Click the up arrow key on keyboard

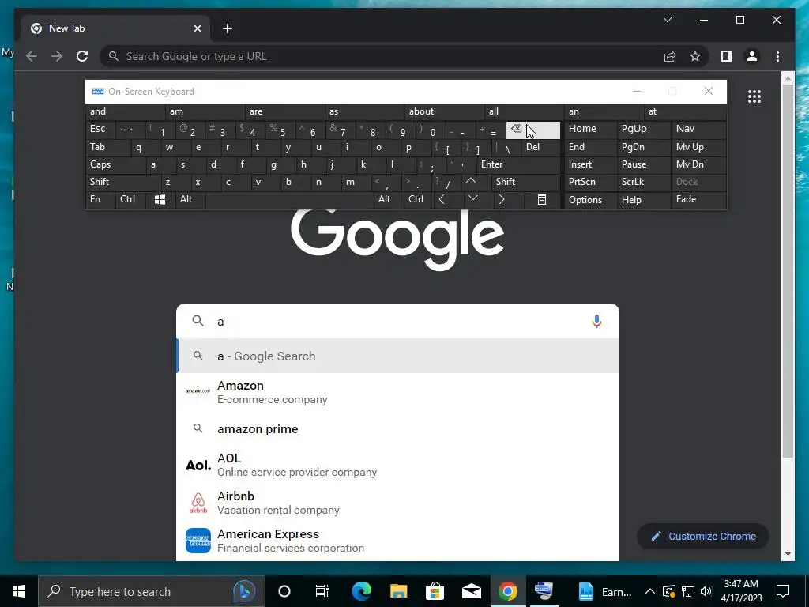pos(471,182)
